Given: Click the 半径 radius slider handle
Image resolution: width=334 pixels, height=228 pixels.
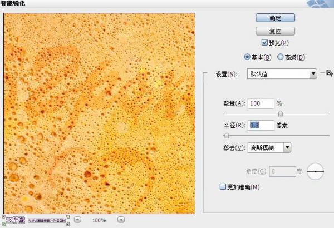Looking at the screenshot, I should 227,135.
